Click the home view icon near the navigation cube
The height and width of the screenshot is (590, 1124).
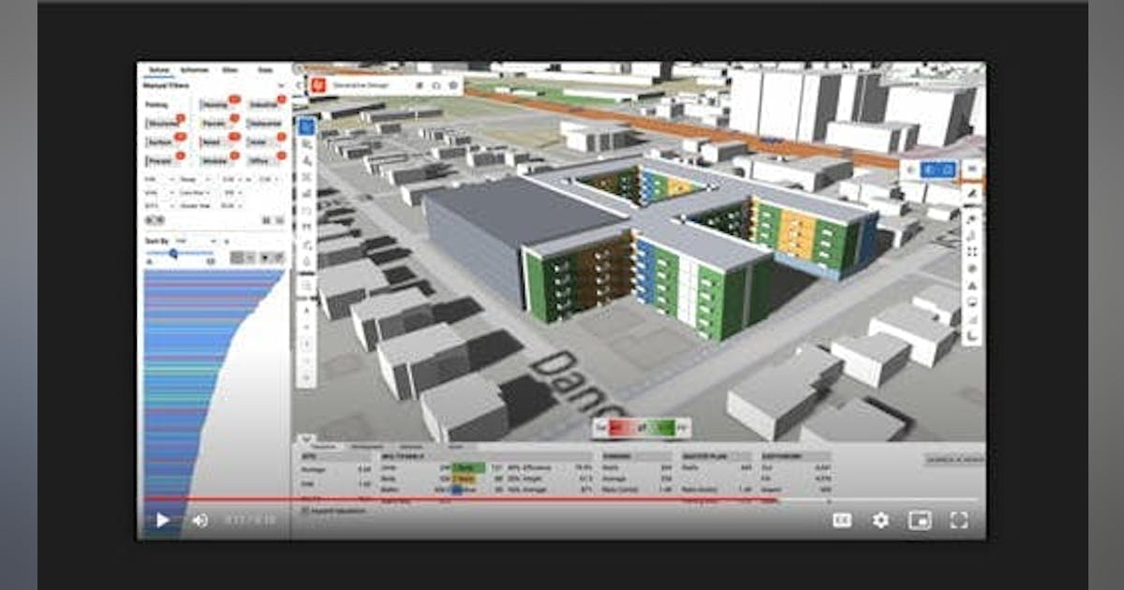click(910, 170)
